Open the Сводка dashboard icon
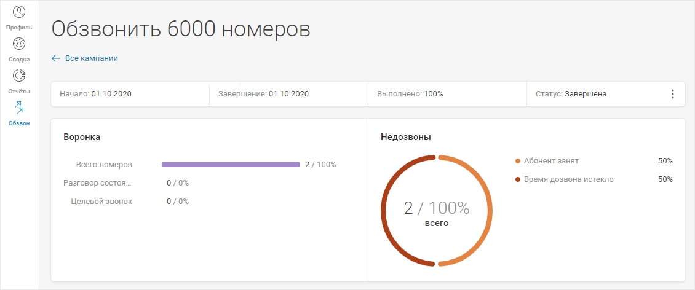The image size is (695, 290). click(x=19, y=44)
